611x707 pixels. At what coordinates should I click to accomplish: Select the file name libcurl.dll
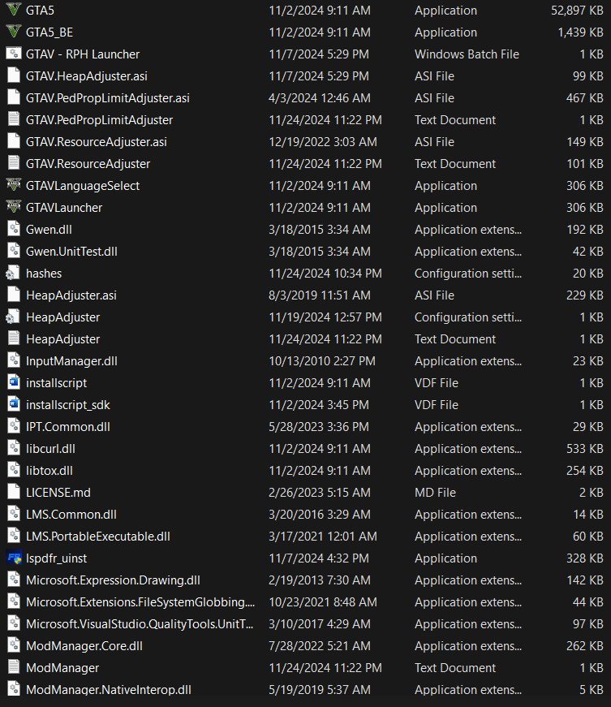[x=50, y=449]
